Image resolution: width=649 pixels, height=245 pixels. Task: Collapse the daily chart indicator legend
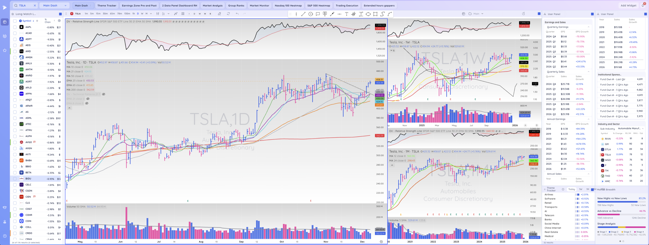[69, 108]
